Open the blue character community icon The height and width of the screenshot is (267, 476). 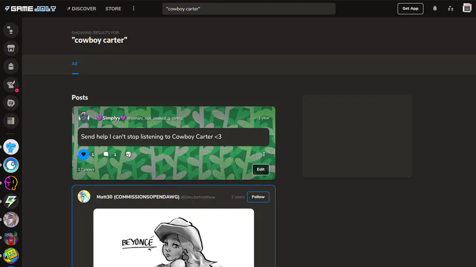tap(11, 147)
